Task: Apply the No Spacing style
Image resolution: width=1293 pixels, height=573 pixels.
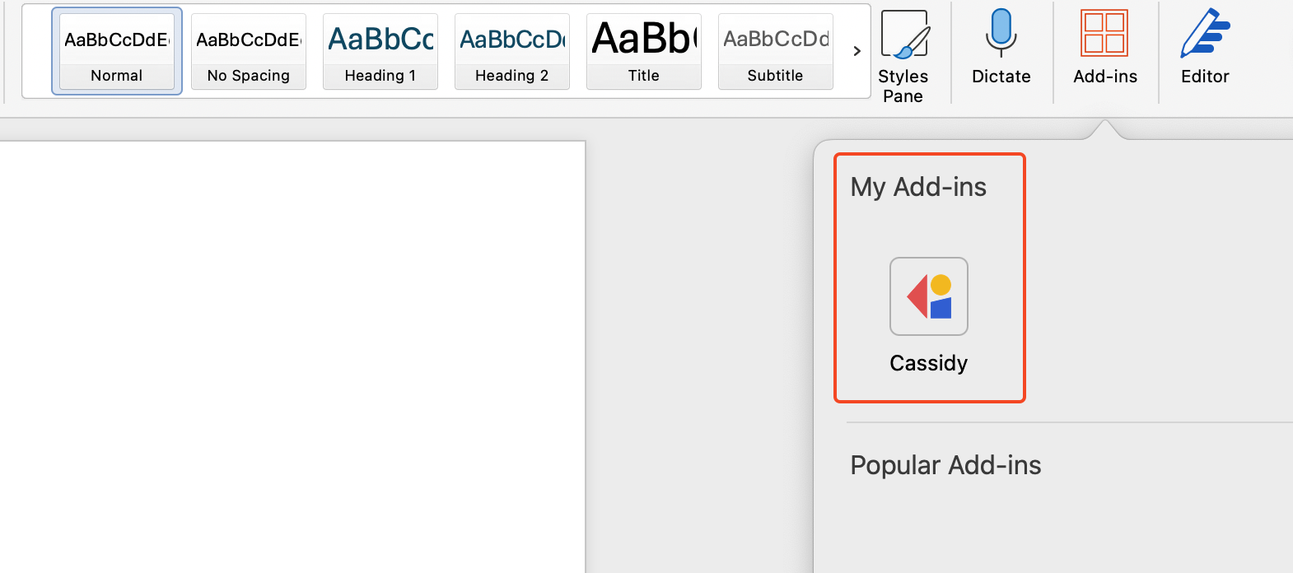Action: [x=249, y=51]
